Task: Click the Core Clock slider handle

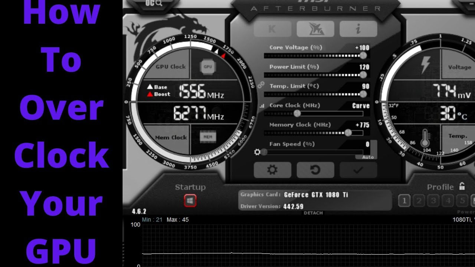Action: 297,113
